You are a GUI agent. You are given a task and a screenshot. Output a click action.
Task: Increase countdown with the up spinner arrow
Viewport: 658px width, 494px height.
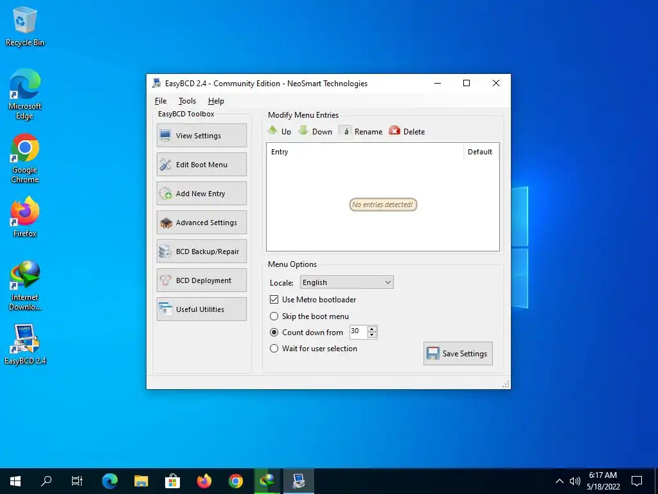pos(372,329)
